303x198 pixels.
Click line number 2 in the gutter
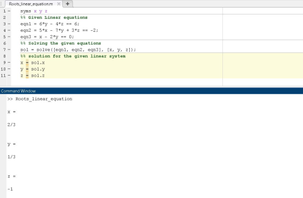(x=4, y=17)
